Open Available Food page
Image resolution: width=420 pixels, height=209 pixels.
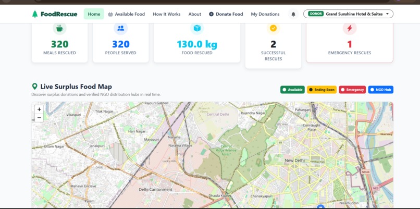[127, 14]
